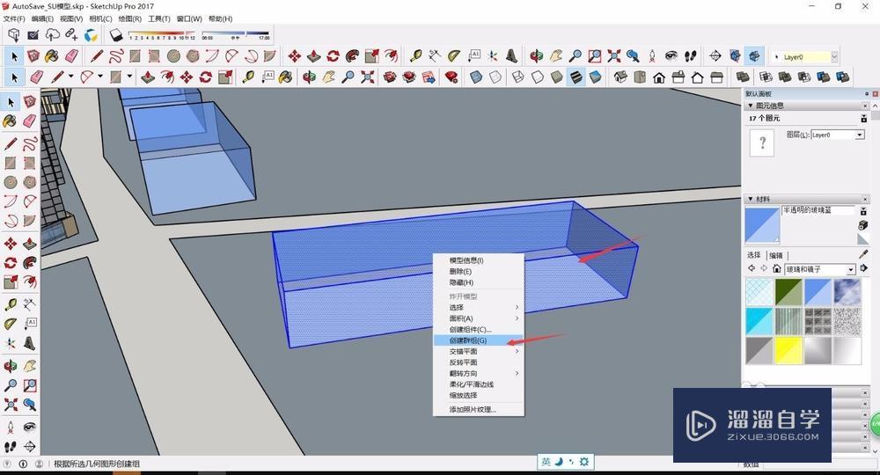Collapse the 材料 materials panel
This screenshot has width=880, height=475.
coord(751,199)
